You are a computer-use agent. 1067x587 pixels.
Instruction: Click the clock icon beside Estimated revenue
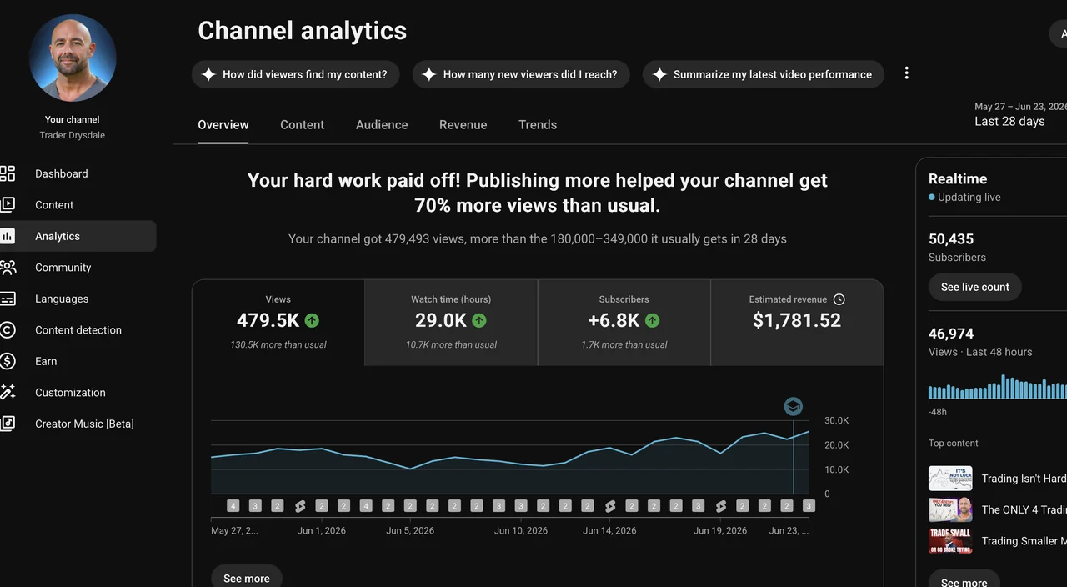coord(839,299)
